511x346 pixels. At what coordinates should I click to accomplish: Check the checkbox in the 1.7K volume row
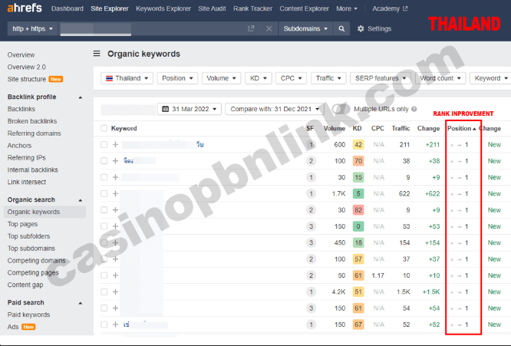coord(104,193)
